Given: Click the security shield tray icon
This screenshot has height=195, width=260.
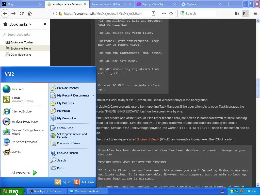Looking at the screenshot, I should click(x=232, y=191).
